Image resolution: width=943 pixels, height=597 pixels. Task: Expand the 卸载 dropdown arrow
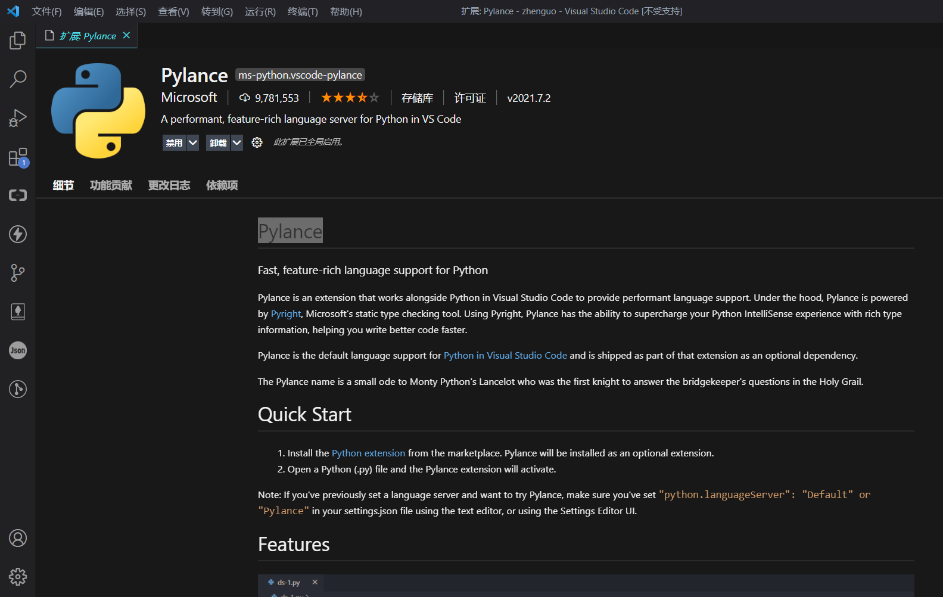[236, 142]
